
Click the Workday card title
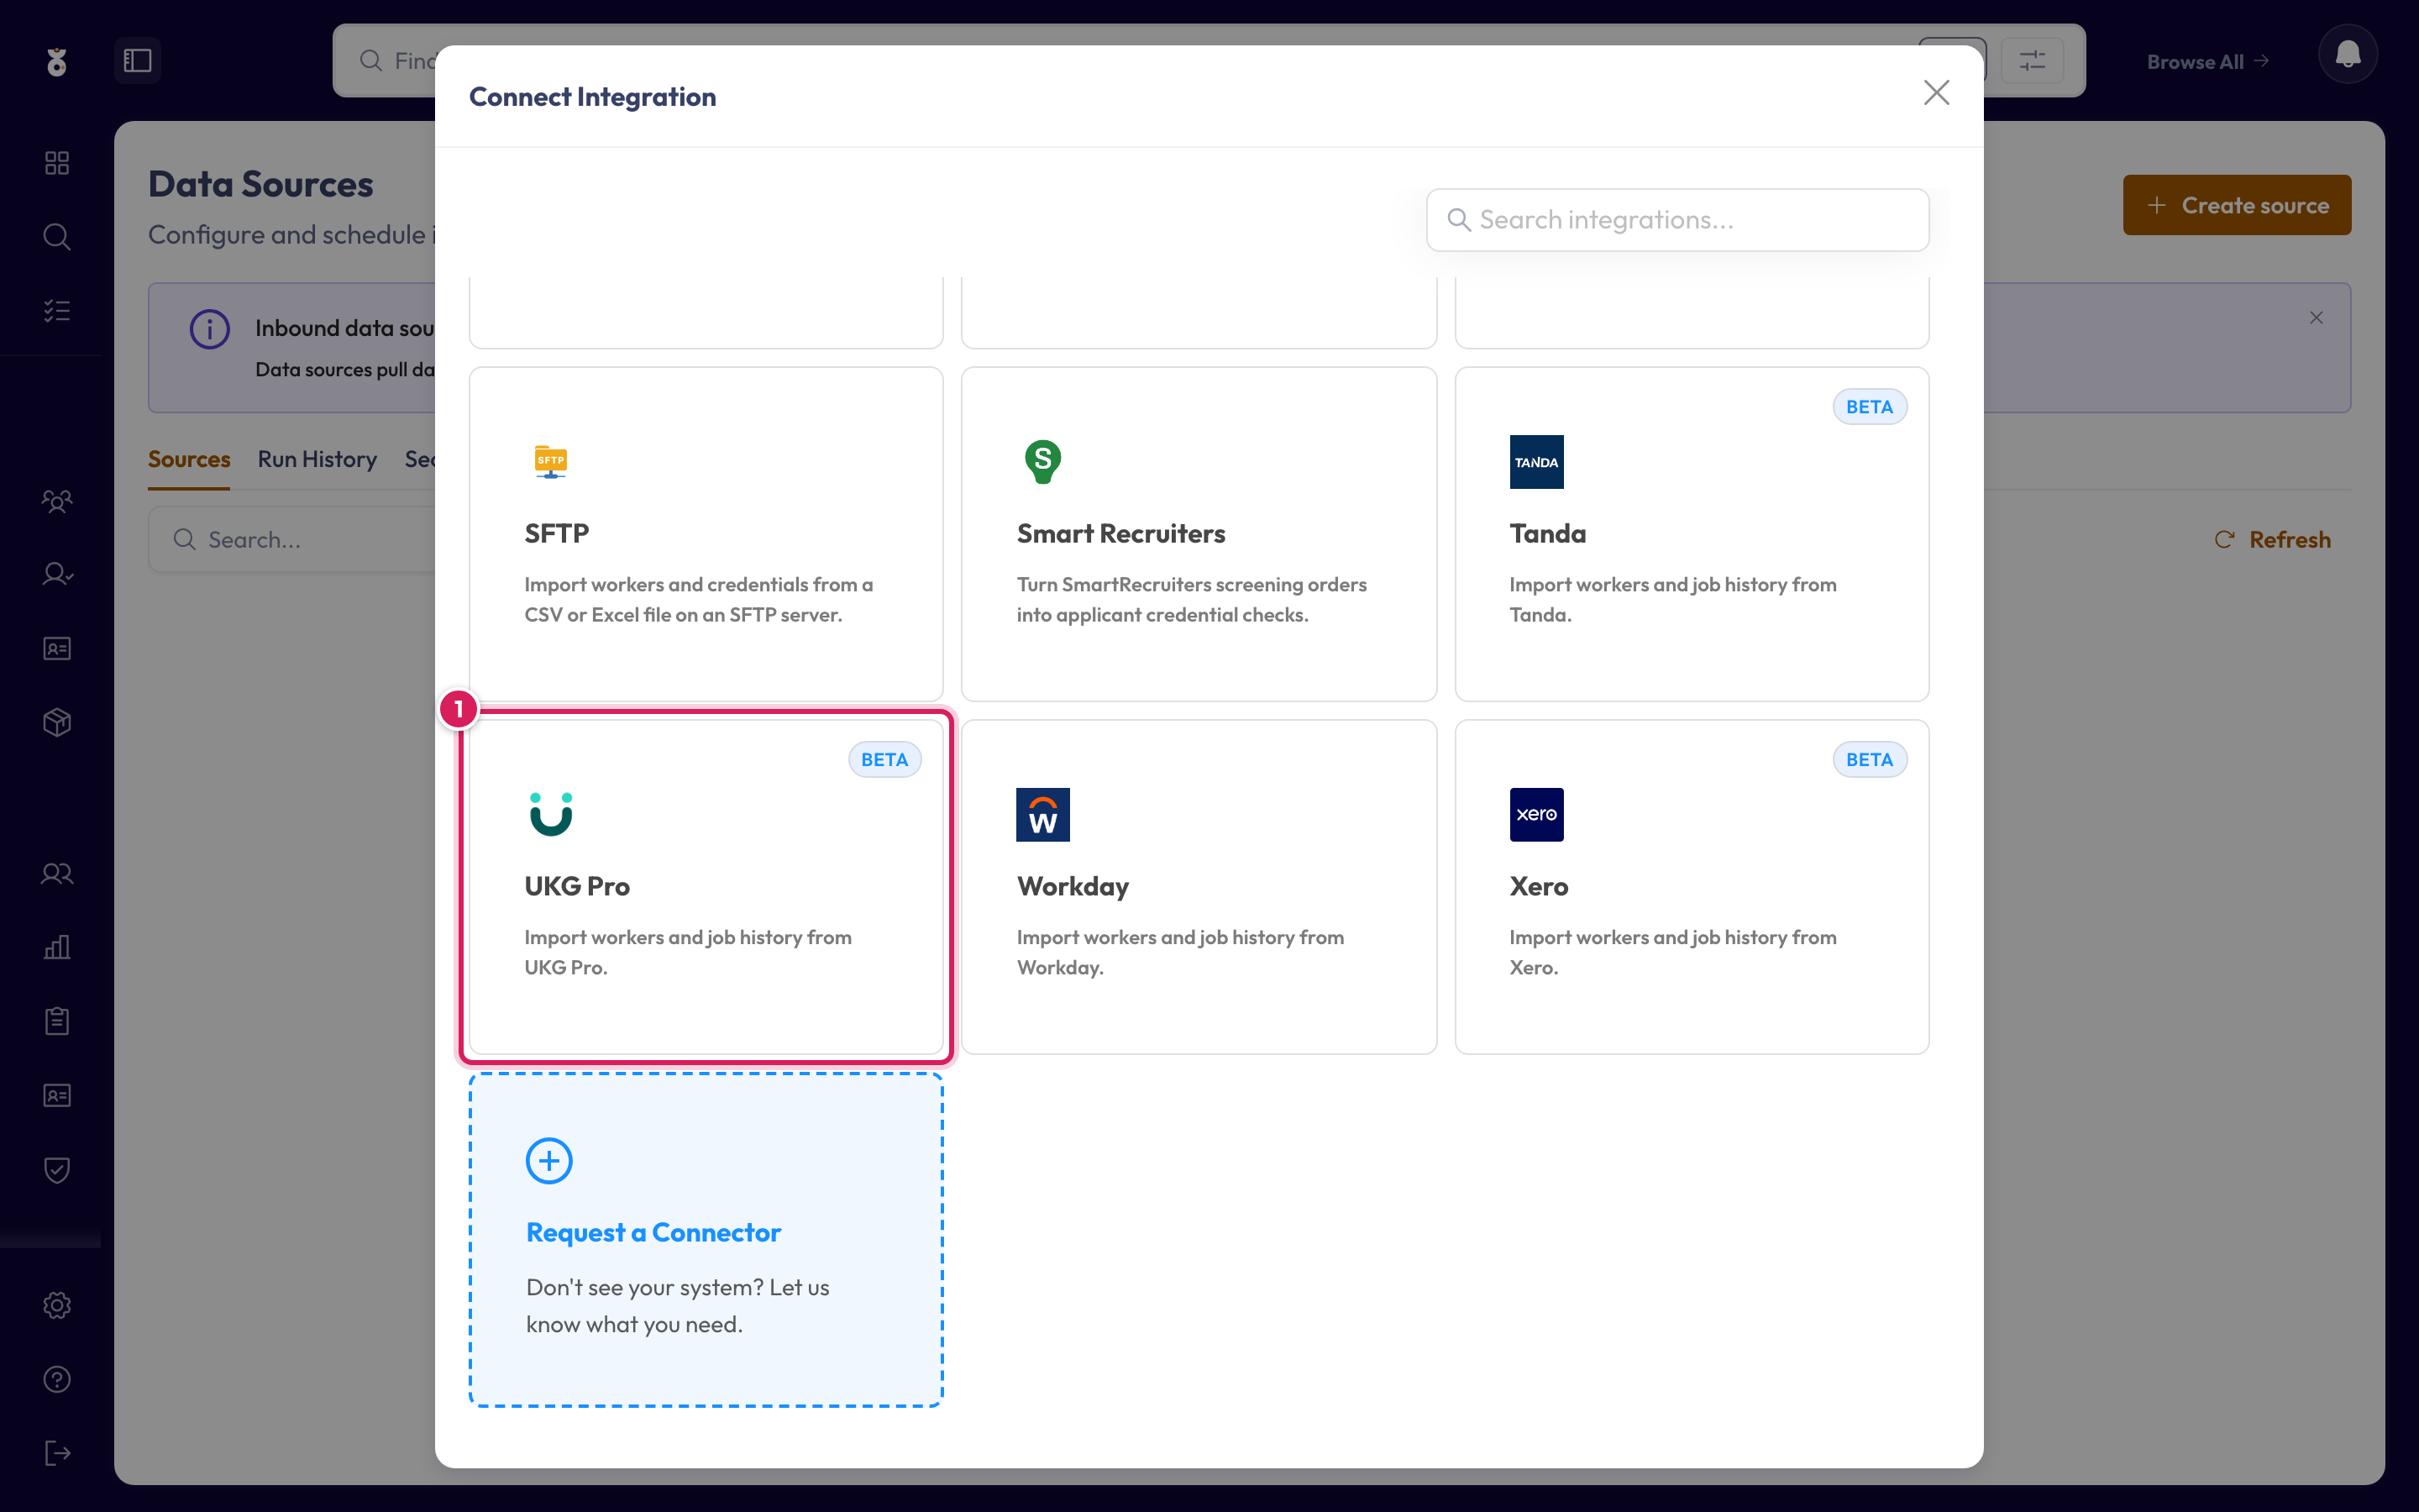coord(1073,886)
